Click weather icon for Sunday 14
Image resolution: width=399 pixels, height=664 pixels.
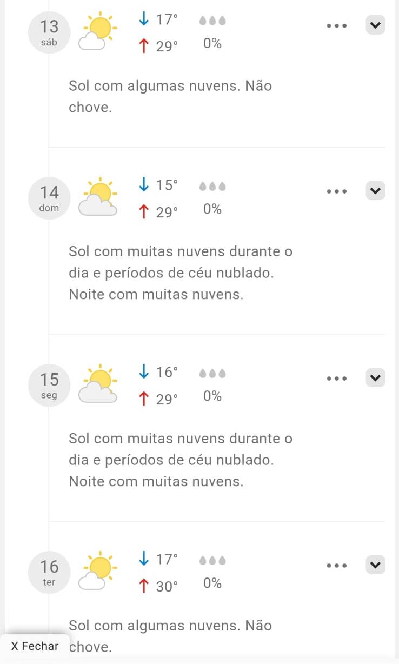point(98,197)
